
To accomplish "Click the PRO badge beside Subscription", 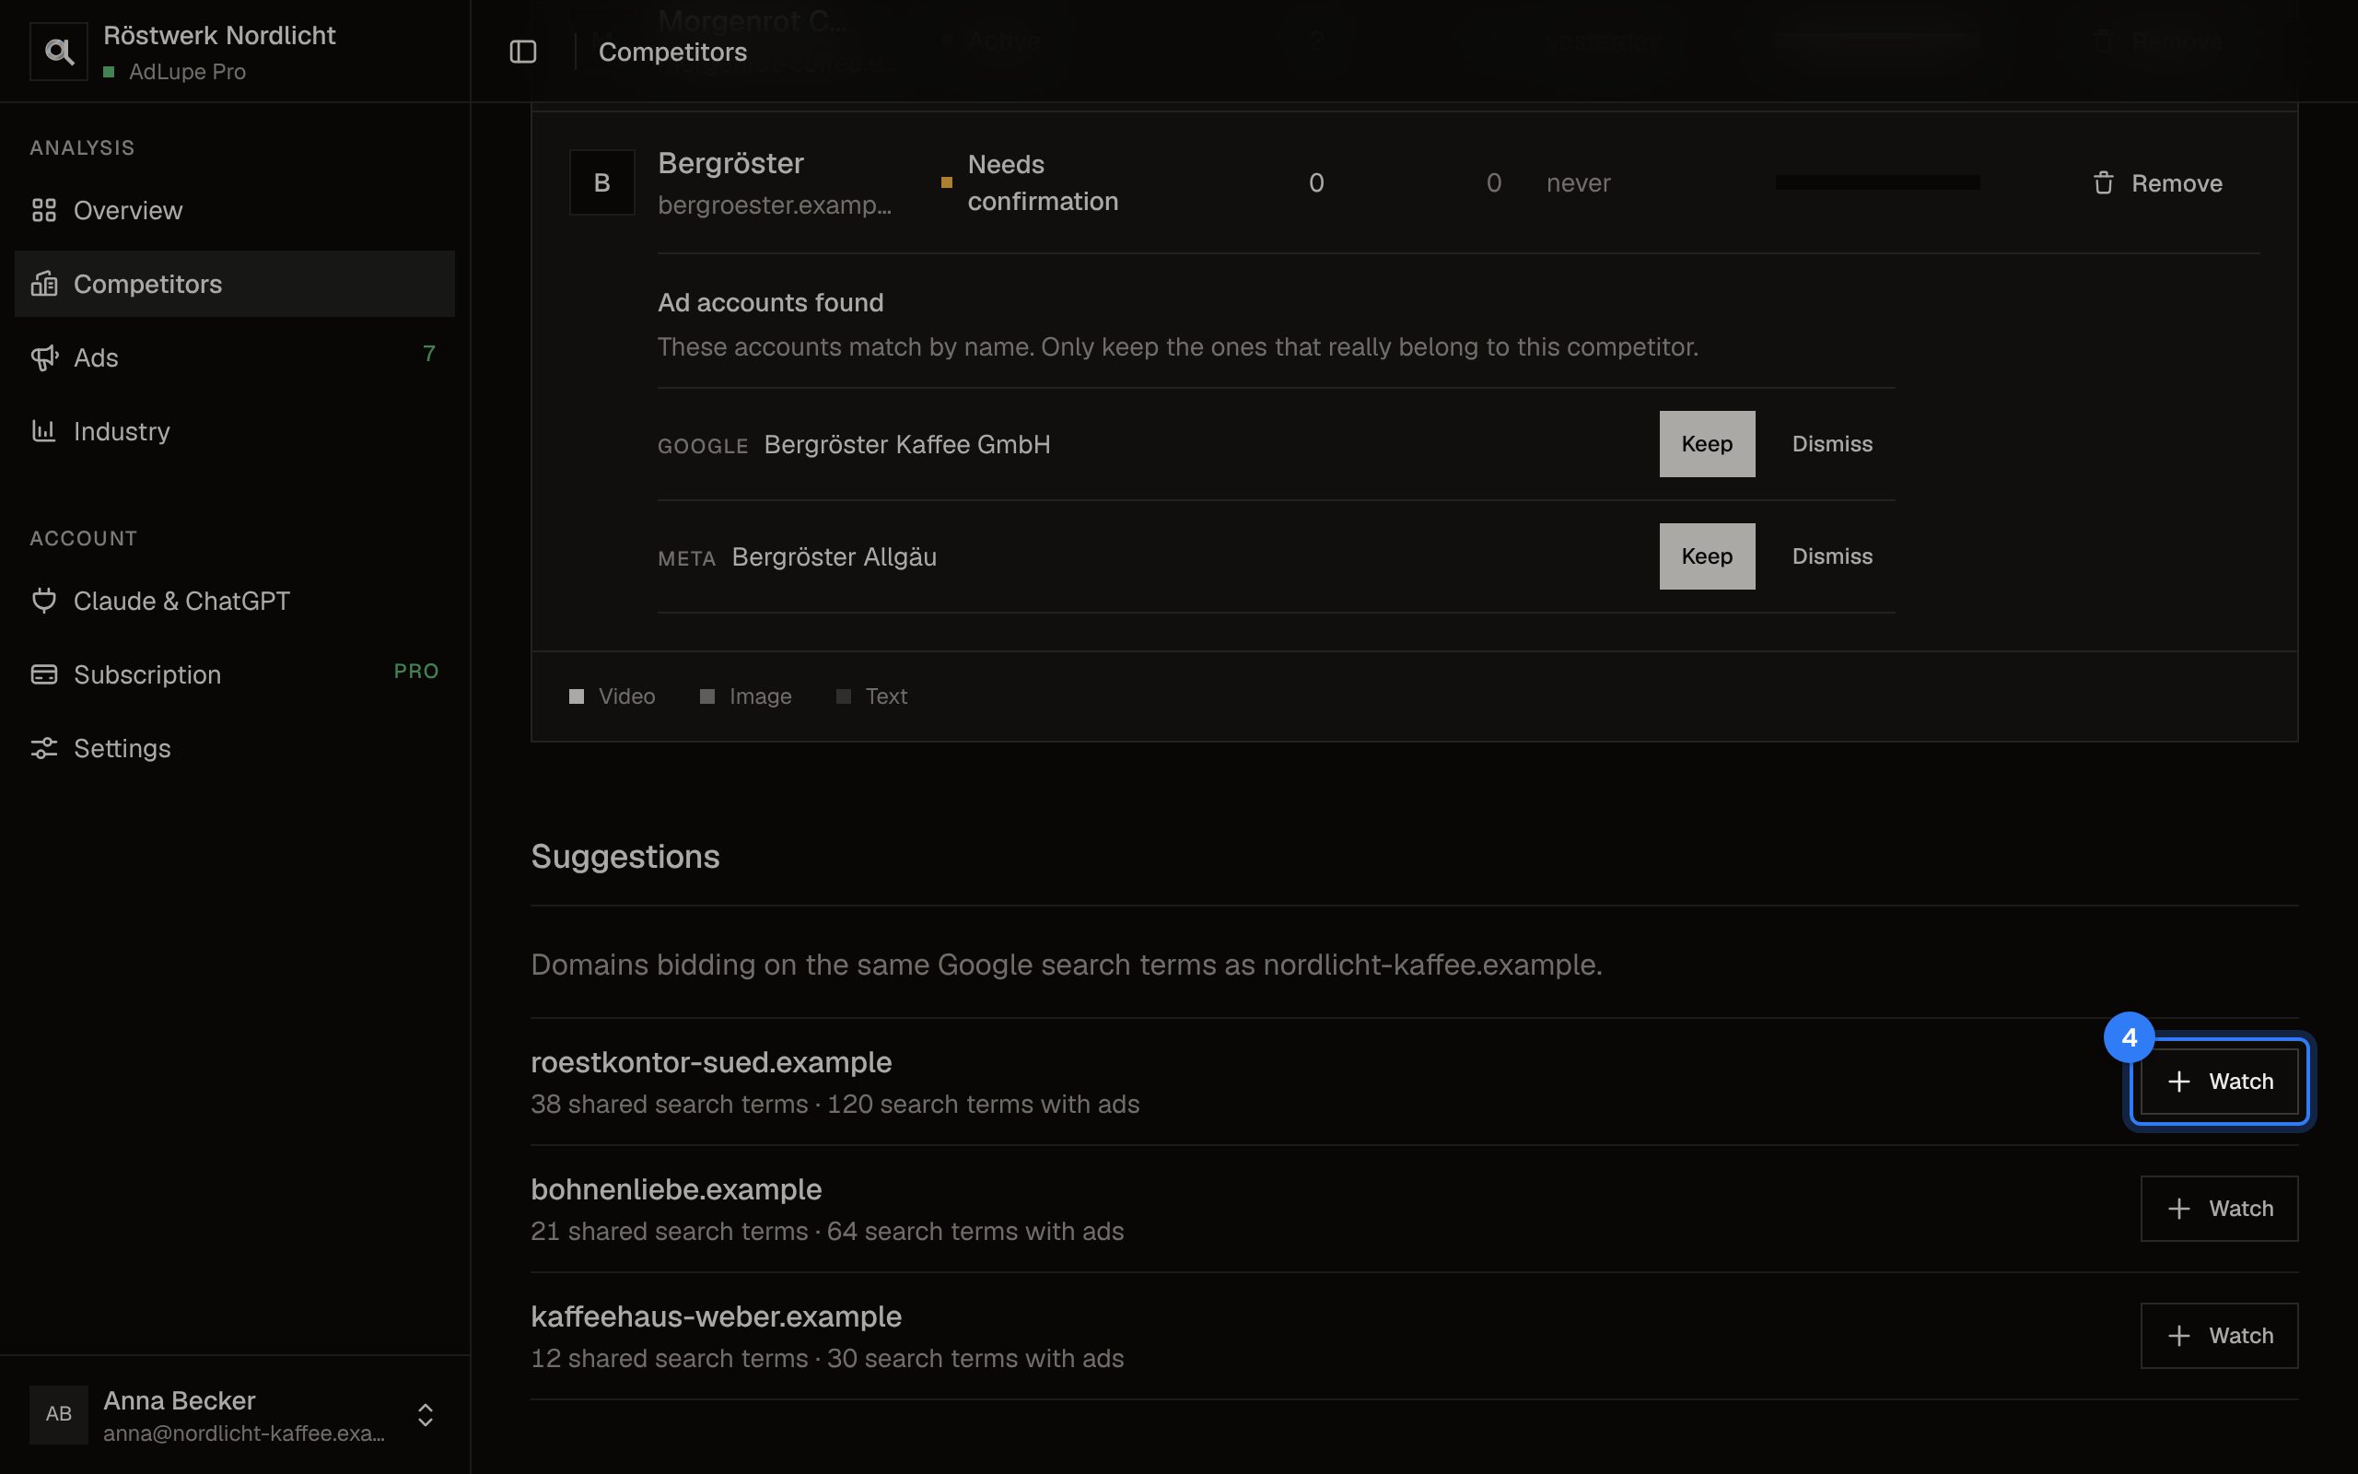I will (416, 671).
